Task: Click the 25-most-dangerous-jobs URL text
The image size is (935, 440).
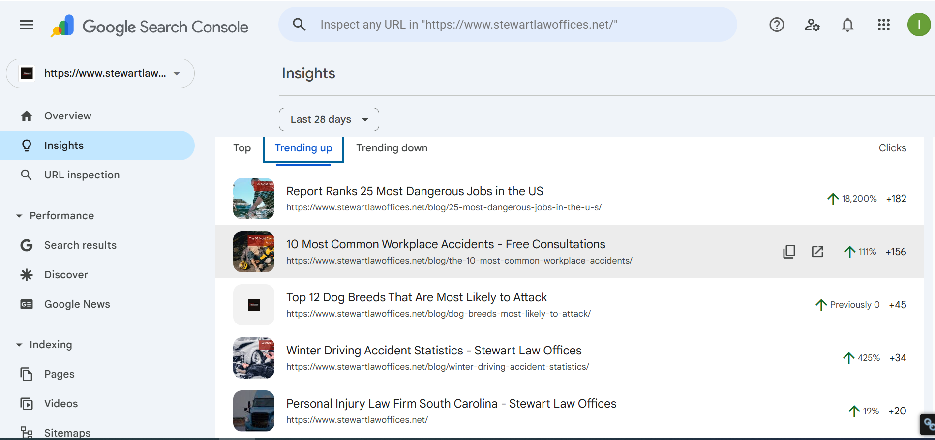Action: coord(444,207)
